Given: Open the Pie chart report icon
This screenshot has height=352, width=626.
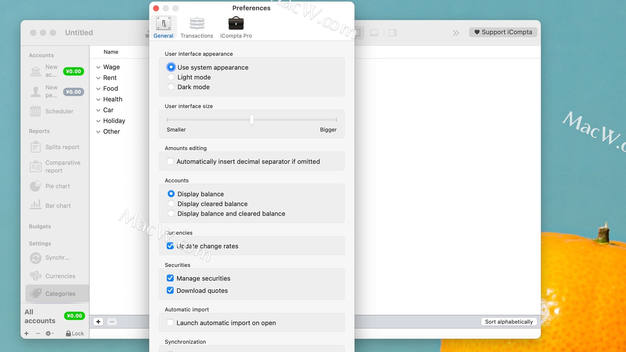Looking at the screenshot, I should coord(36,186).
